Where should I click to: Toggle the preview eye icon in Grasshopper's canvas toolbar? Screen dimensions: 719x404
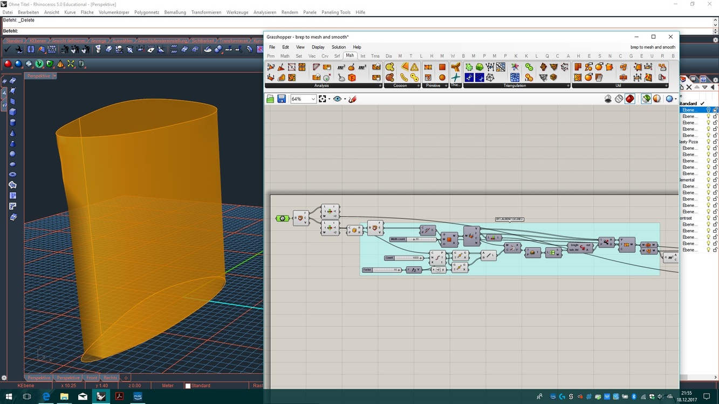pos(338,99)
